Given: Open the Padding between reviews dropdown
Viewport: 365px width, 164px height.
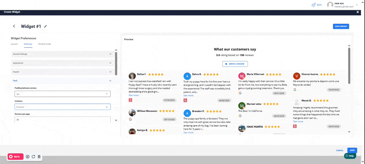Looking at the screenshot, I should pyautogui.click(x=62, y=94).
